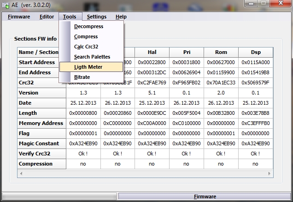The width and height of the screenshot is (293, 202).
Task: Choose Decompress from the Tools menu
Action: [x=88, y=27]
